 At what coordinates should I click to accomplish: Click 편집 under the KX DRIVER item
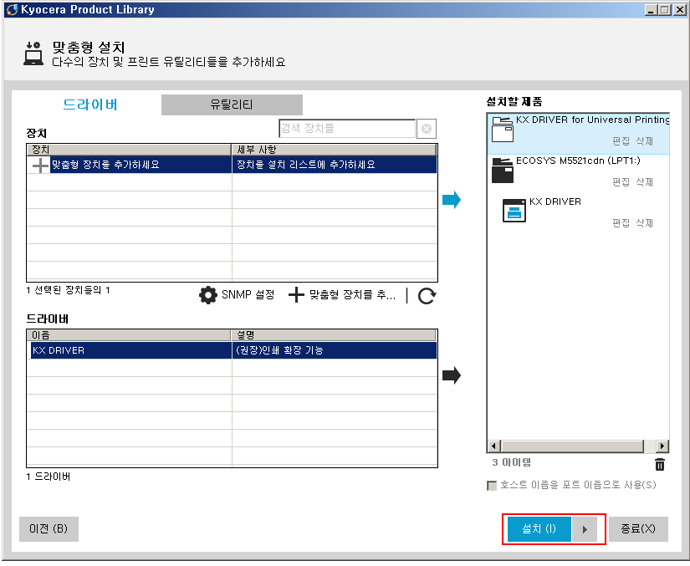[621, 223]
